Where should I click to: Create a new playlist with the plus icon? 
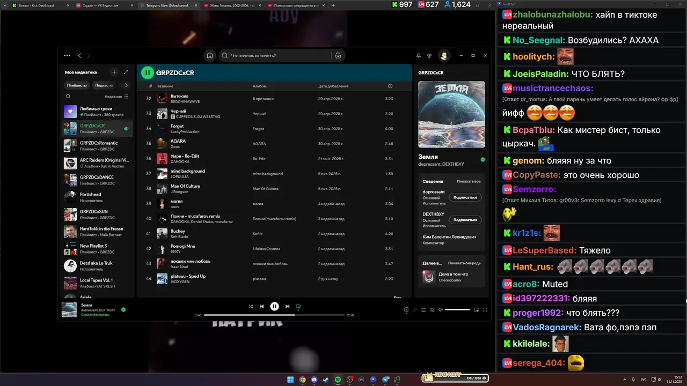pyautogui.click(x=114, y=72)
